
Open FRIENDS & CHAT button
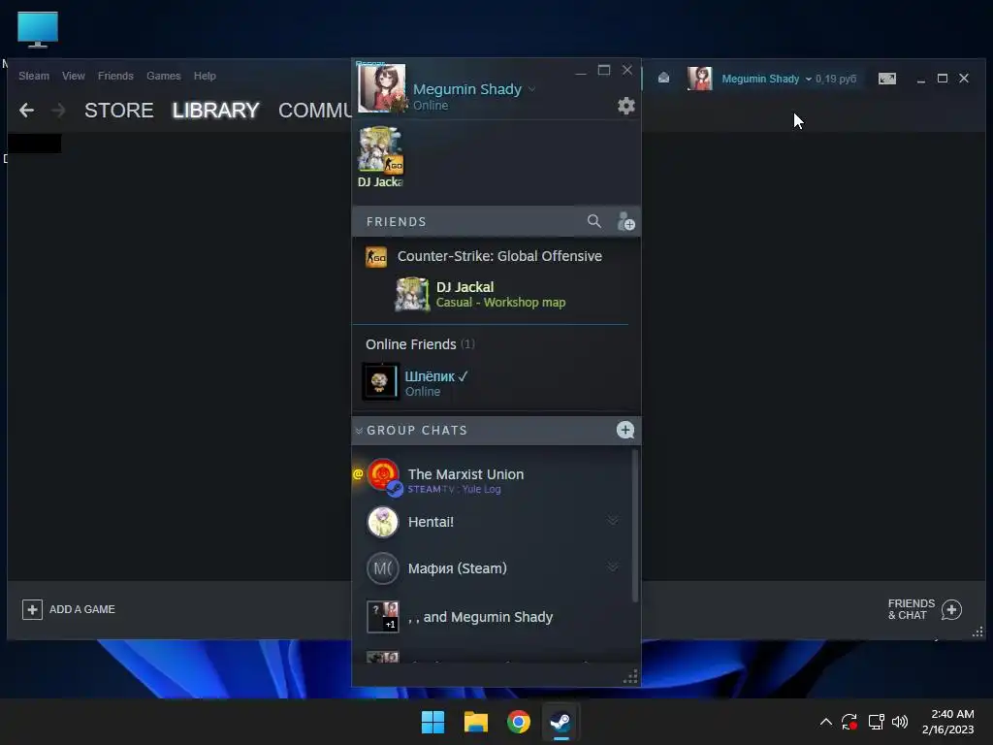pos(924,609)
